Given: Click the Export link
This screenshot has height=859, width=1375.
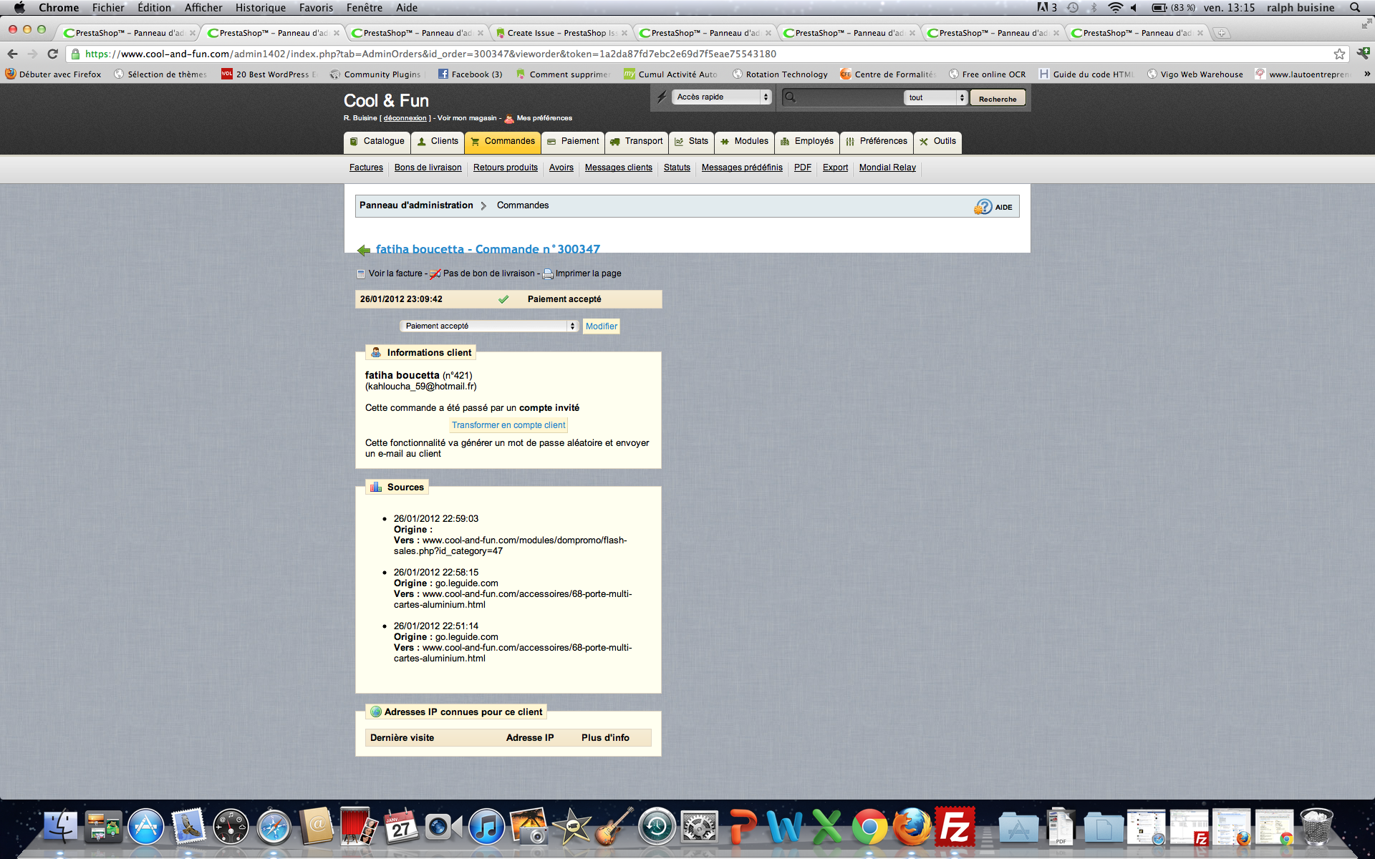Looking at the screenshot, I should click(835, 168).
